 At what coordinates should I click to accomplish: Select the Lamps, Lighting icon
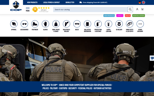pyautogui.click(x=109, y=24)
